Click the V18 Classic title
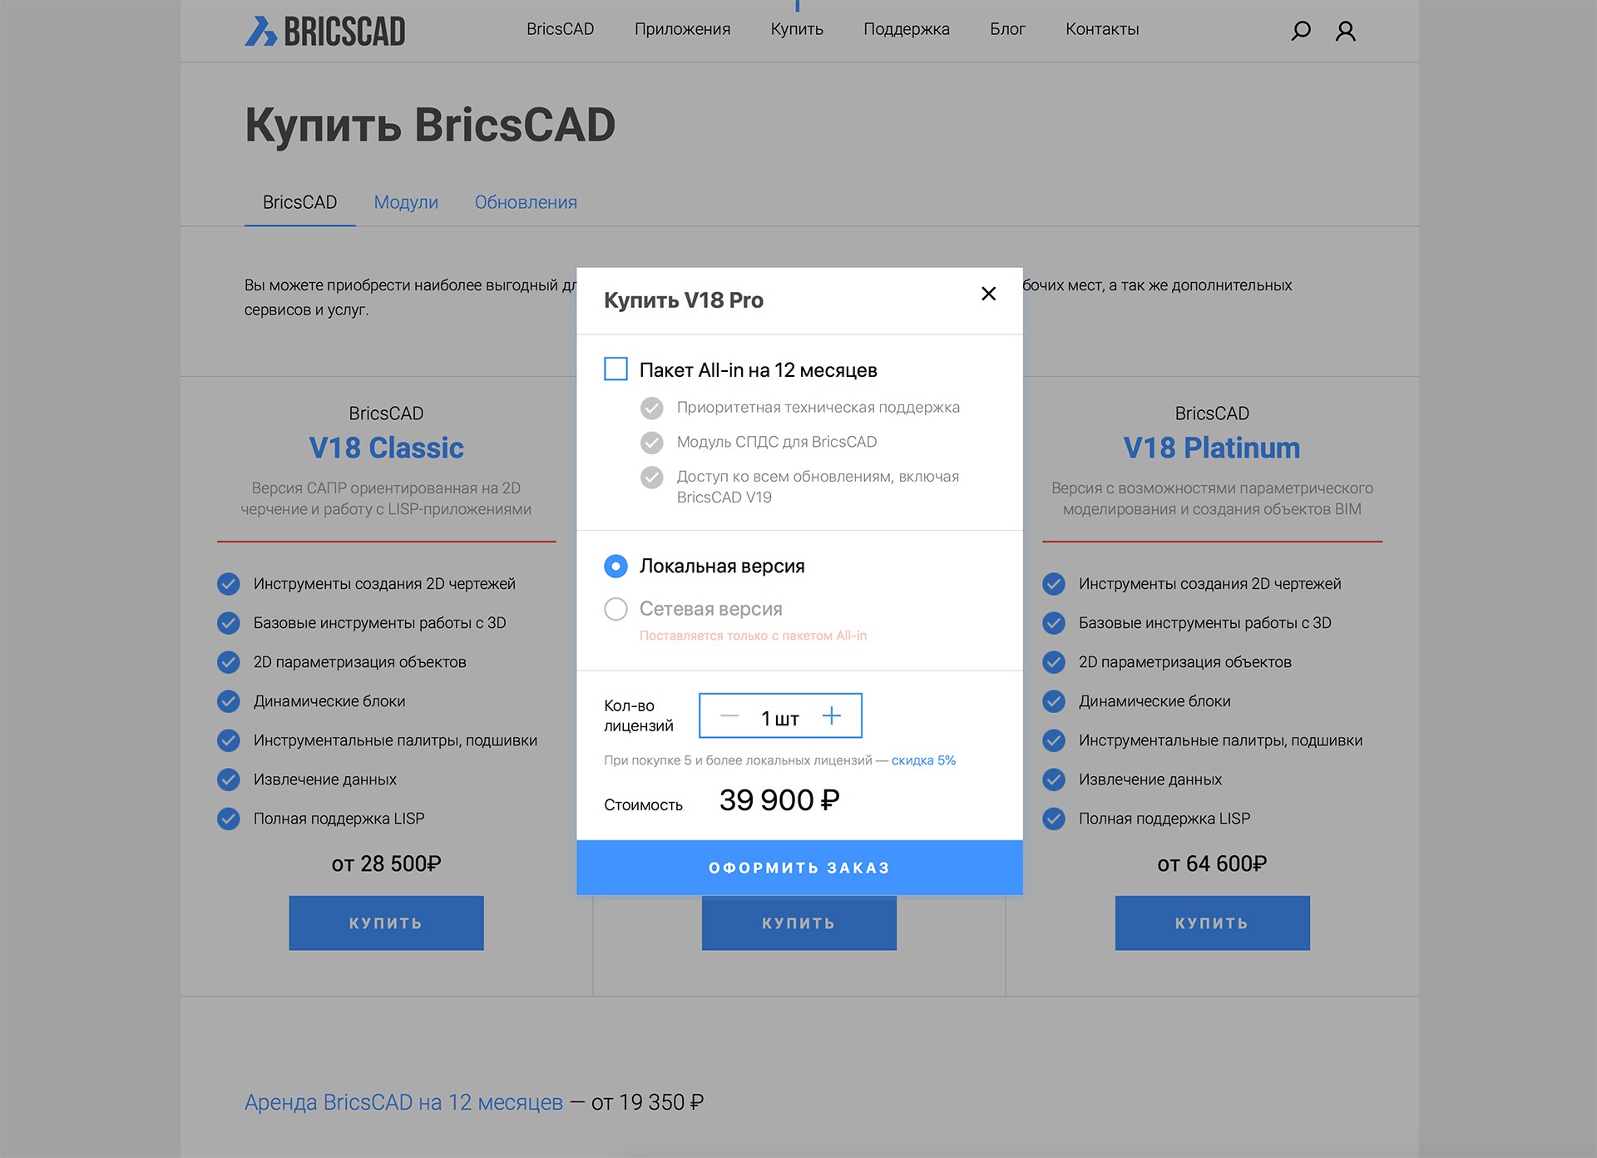This screenshot has width=1597, height=1158. pyautogui.click(x=386, y=448)
